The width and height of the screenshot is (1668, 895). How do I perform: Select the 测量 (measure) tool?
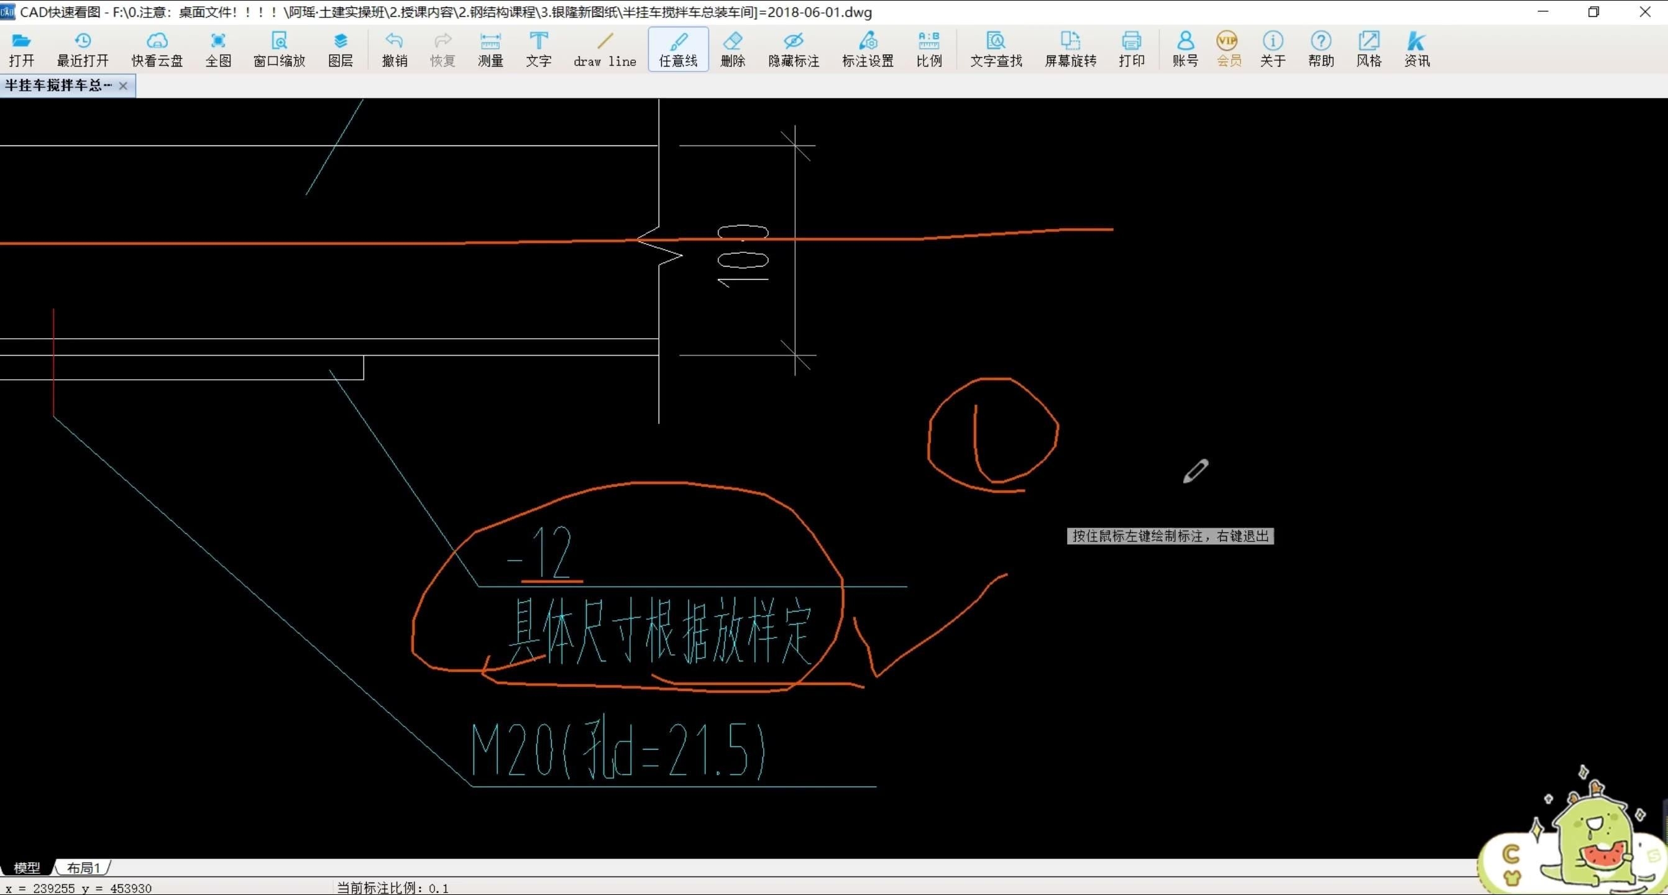pos(490,48)
